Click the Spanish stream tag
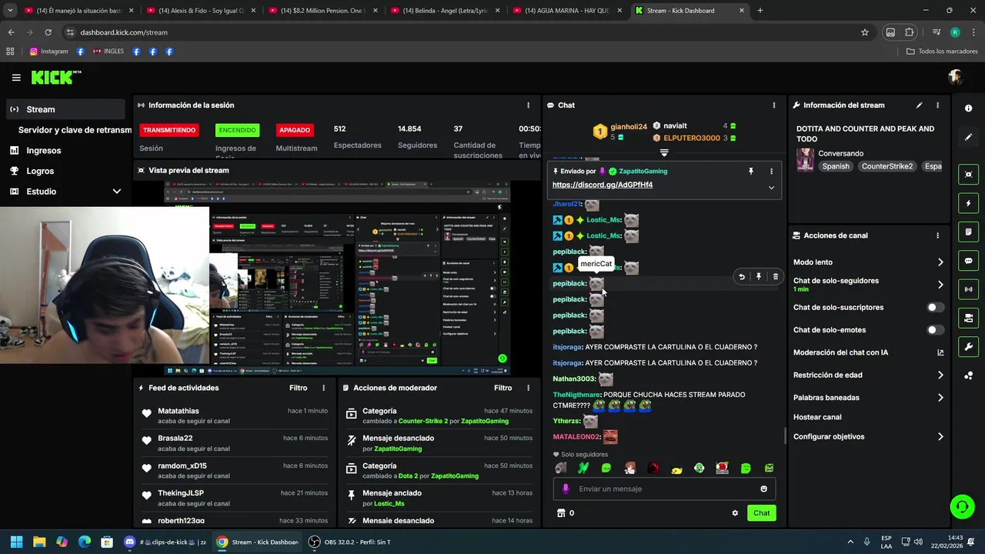985x554 pixels. 836,166
